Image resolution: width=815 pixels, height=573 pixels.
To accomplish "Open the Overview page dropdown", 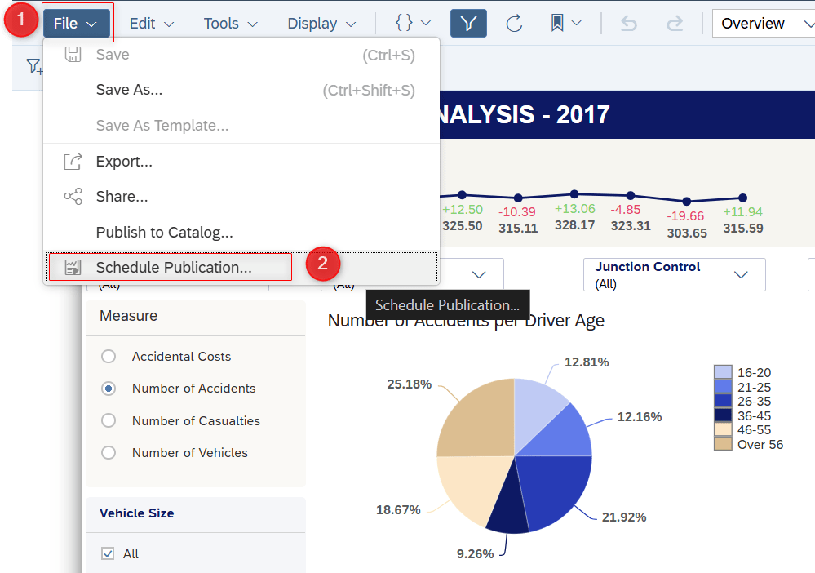I will point(762,24).
